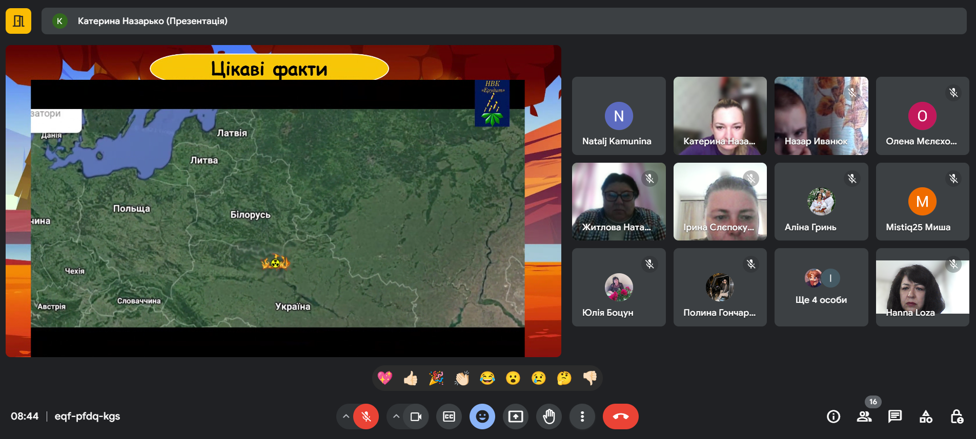Viewport: 976px width, 439px height.
Task: Leave the call with red hang-up button
Action: pyautogui.click(x=620, y=416)
